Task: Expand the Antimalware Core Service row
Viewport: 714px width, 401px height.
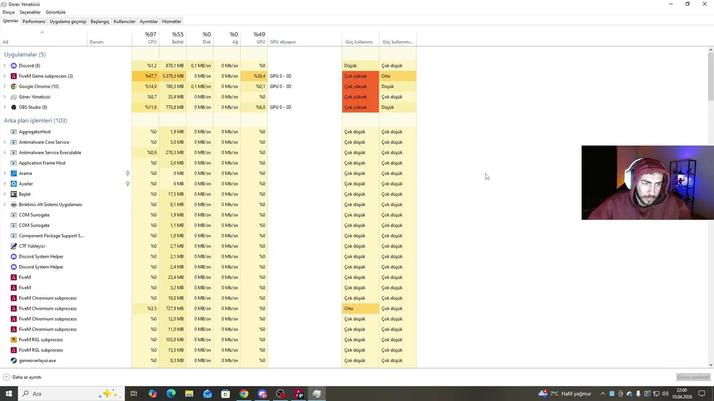Action: click(5, 142)
